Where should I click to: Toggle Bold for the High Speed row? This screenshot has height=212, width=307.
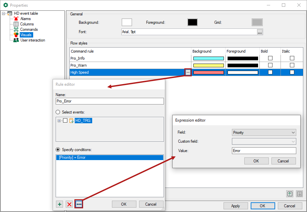pyautogui.click(x=270, y=72)
